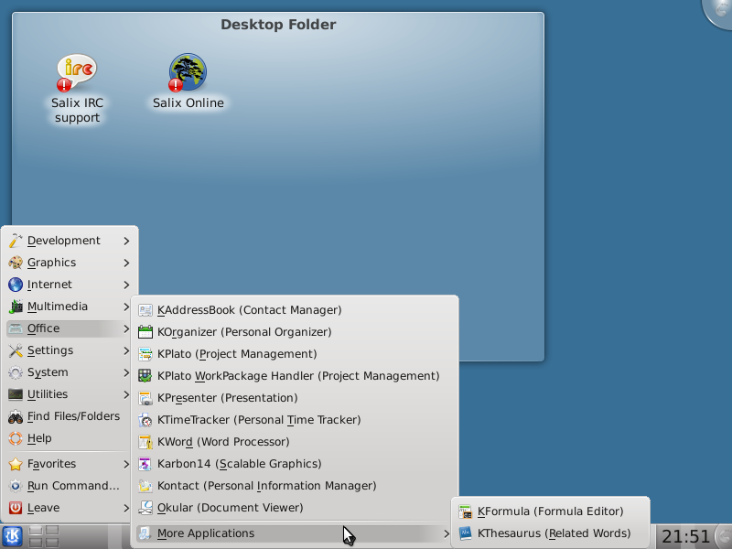Click the Office typewriter icon
The image size is (732, 549).
[16, 328]
